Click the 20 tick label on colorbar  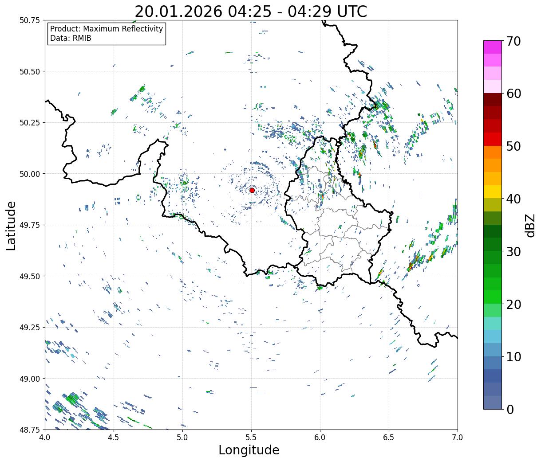pos(513,304)
